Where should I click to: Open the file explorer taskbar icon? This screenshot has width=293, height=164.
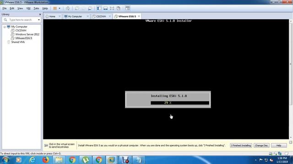[59, 160]
